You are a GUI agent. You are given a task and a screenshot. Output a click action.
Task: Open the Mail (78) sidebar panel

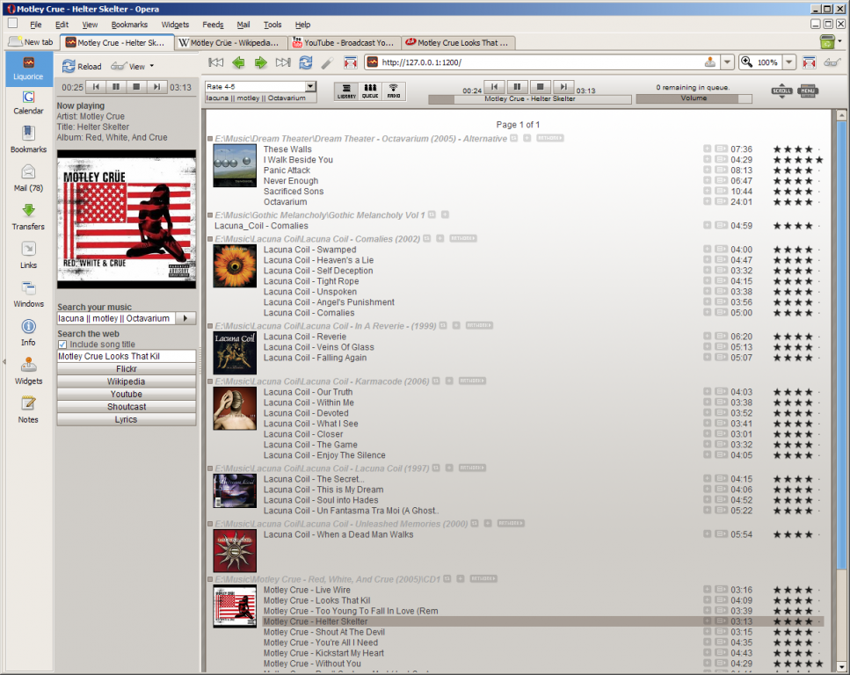[28, 178]
